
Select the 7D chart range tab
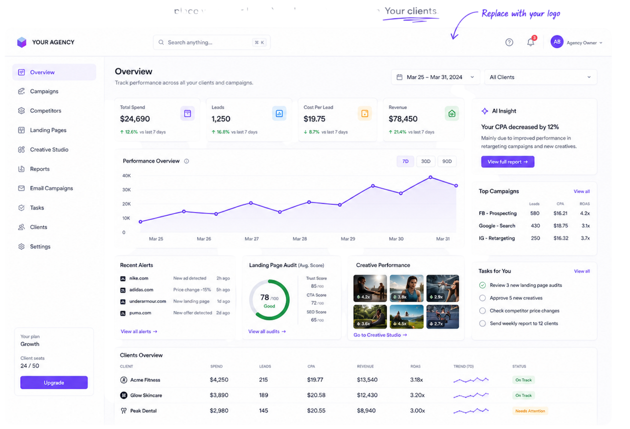click(405, 161)
